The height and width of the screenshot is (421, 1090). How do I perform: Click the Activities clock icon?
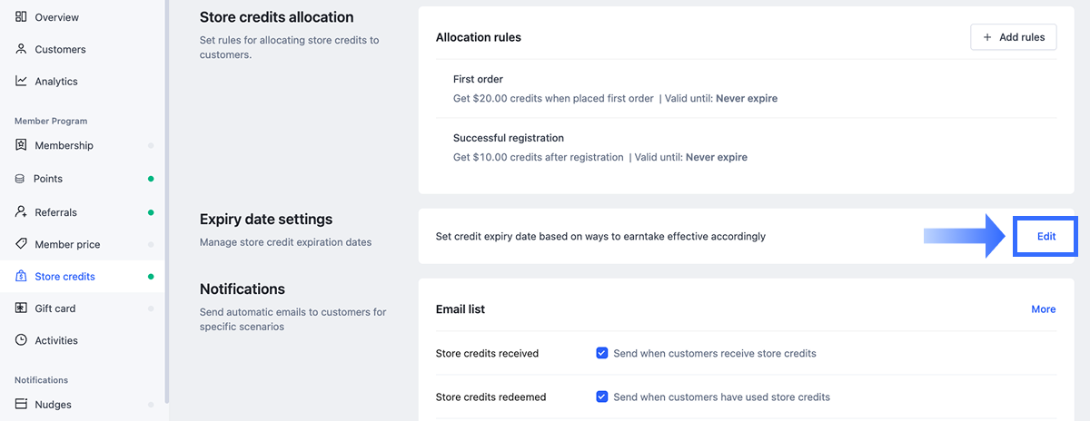tap(21, 340)
